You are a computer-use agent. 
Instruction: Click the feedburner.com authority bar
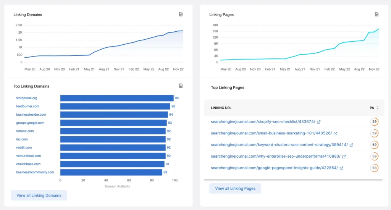point(115,107)
